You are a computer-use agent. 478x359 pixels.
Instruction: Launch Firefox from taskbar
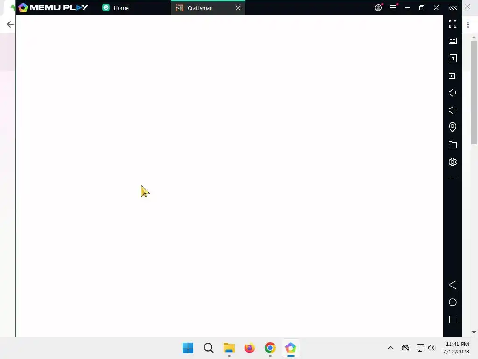(250, 348)
